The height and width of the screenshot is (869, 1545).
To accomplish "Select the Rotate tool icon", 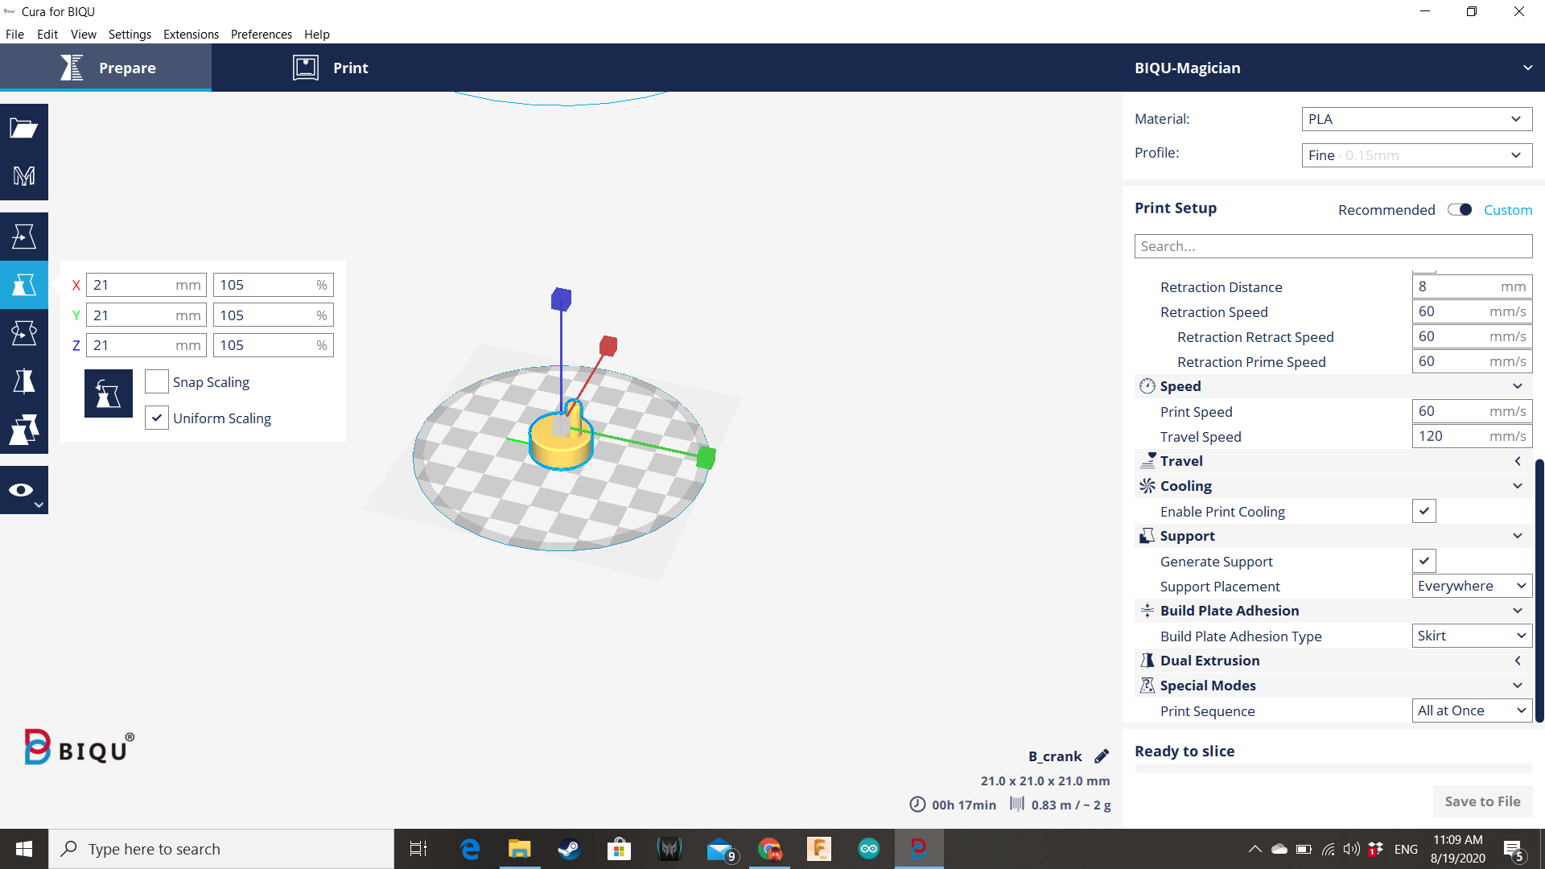I will [x=23, y=332].
